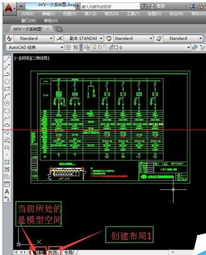Select the Multiline Text tool
The width and height of the screenshot is (206, 255).
coord(7,192)
